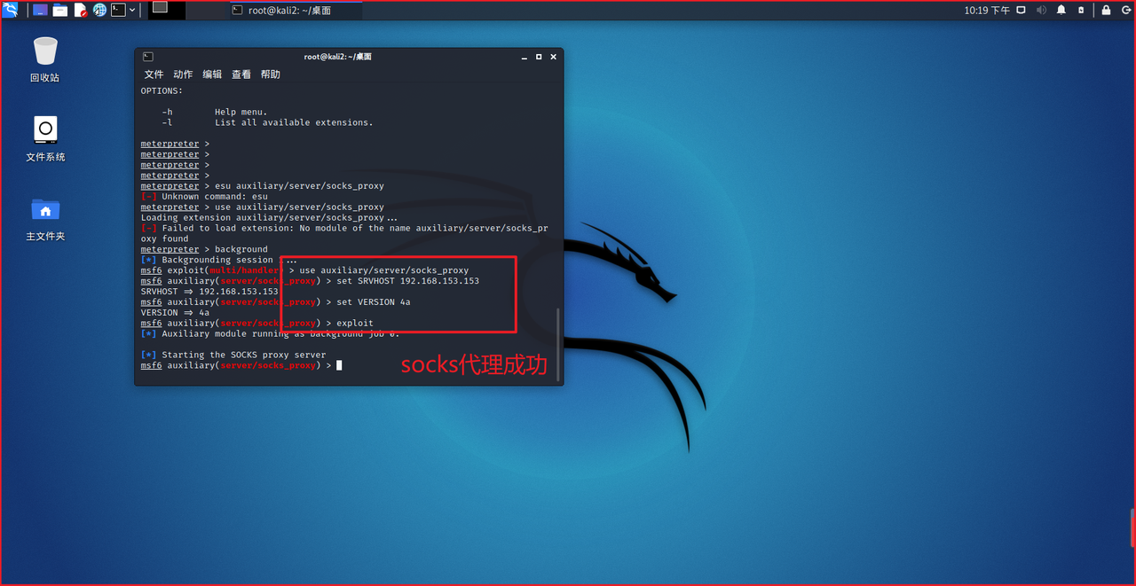Click the terminal vertical scrollbar thumb
This screenshot has width=1136, height=586.
pyautogui.click(x=558, y=345)
